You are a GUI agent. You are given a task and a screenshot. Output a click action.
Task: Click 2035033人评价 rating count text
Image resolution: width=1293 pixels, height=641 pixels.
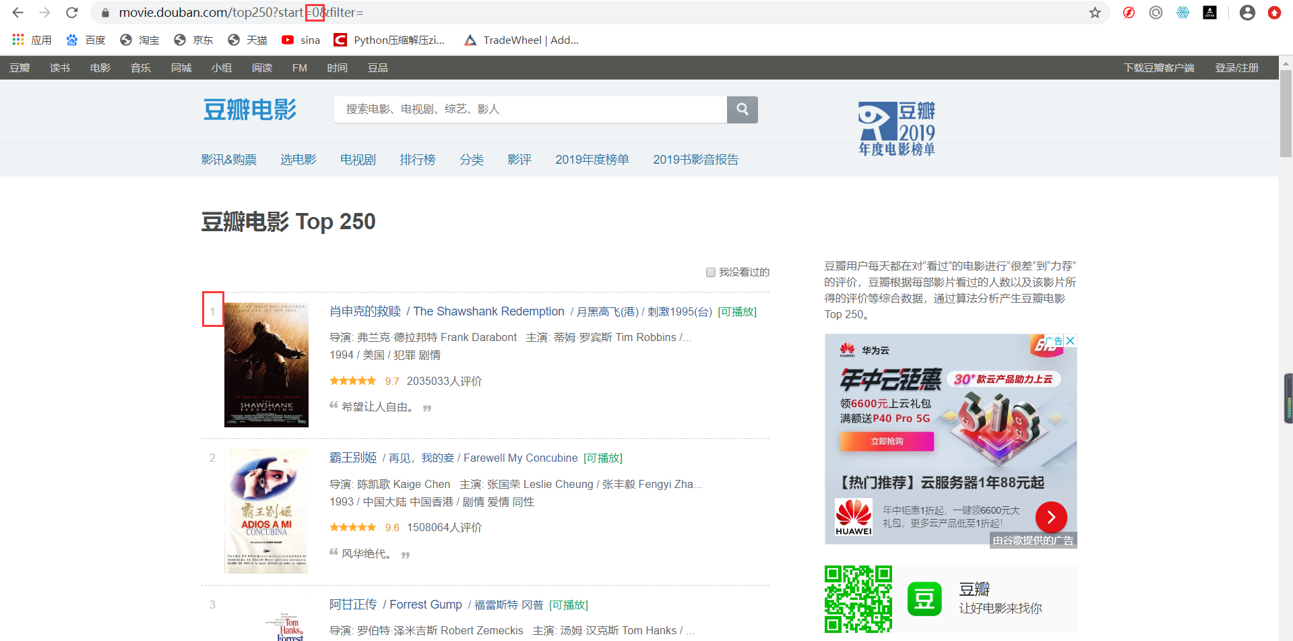[x=444, y=381]
